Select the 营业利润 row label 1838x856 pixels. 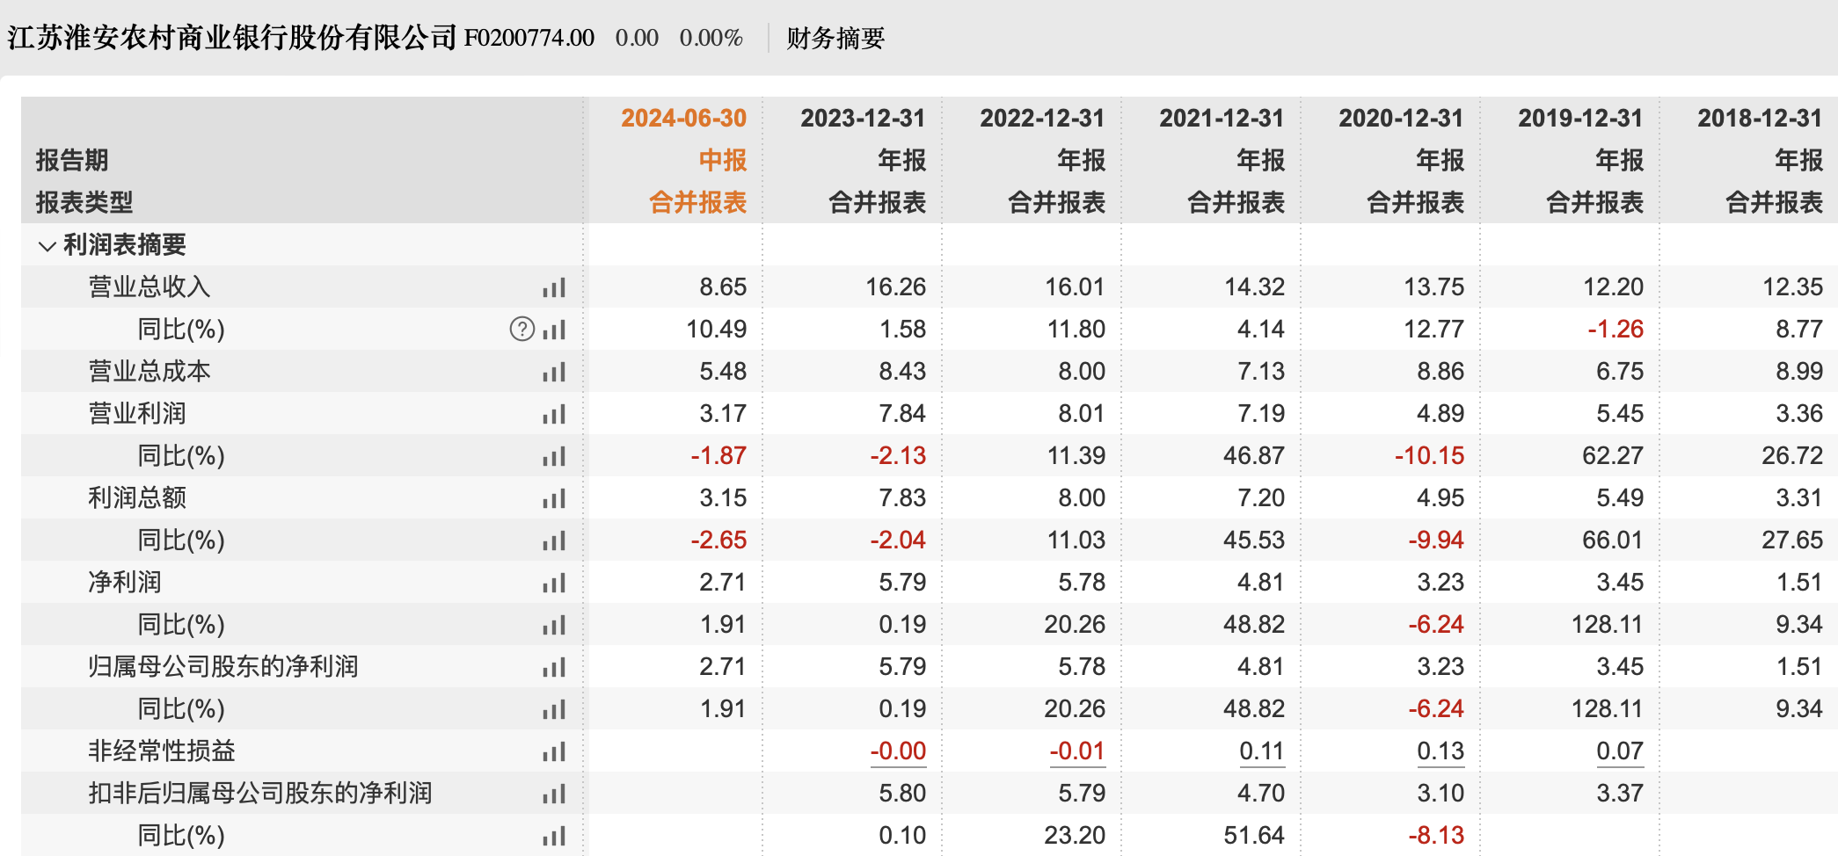coord(137,414)
